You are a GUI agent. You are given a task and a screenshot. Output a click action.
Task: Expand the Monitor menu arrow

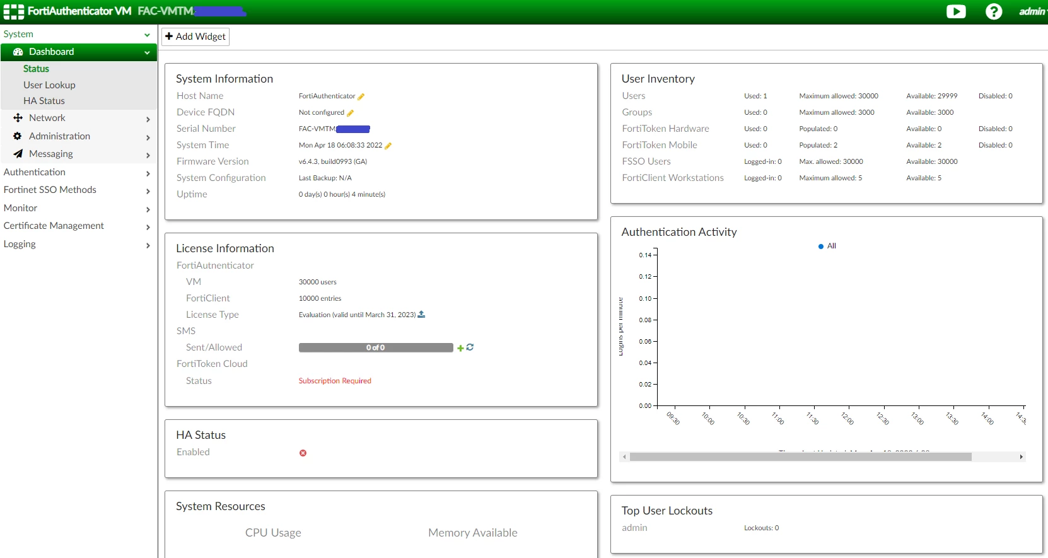(148, 209)
